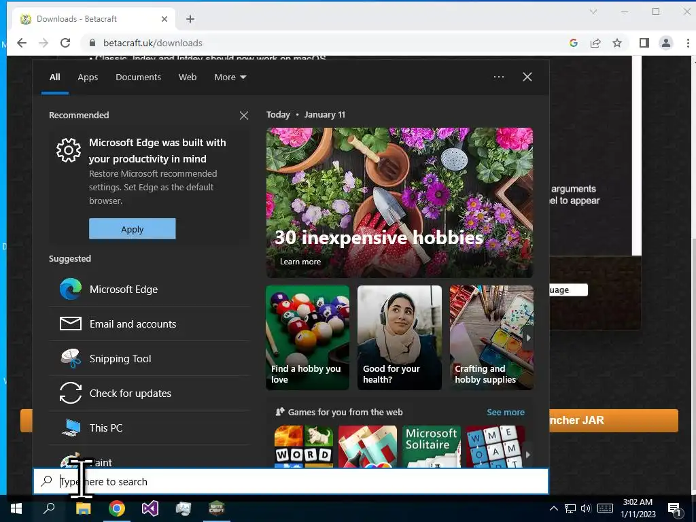Close the search panel
The width and height of the screenshot is (696, 522).
[527, 77]
